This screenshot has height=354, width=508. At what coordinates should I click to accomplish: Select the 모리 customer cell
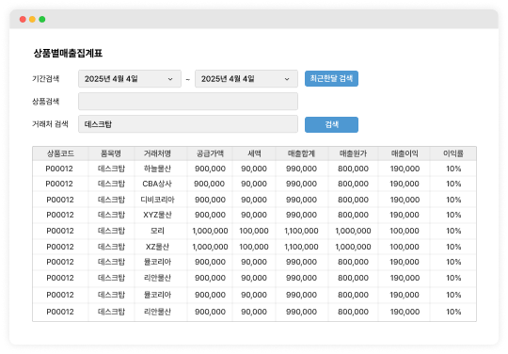[157, 231]
